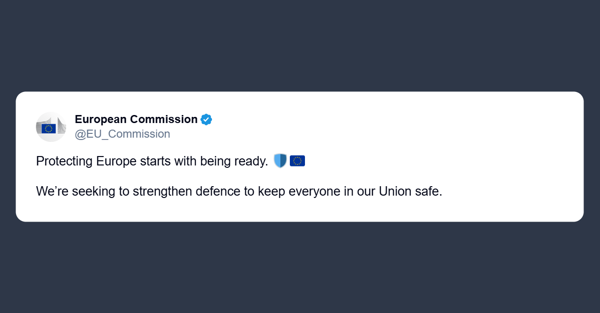Click the word "being" in the first line

[x=215, y=162]
